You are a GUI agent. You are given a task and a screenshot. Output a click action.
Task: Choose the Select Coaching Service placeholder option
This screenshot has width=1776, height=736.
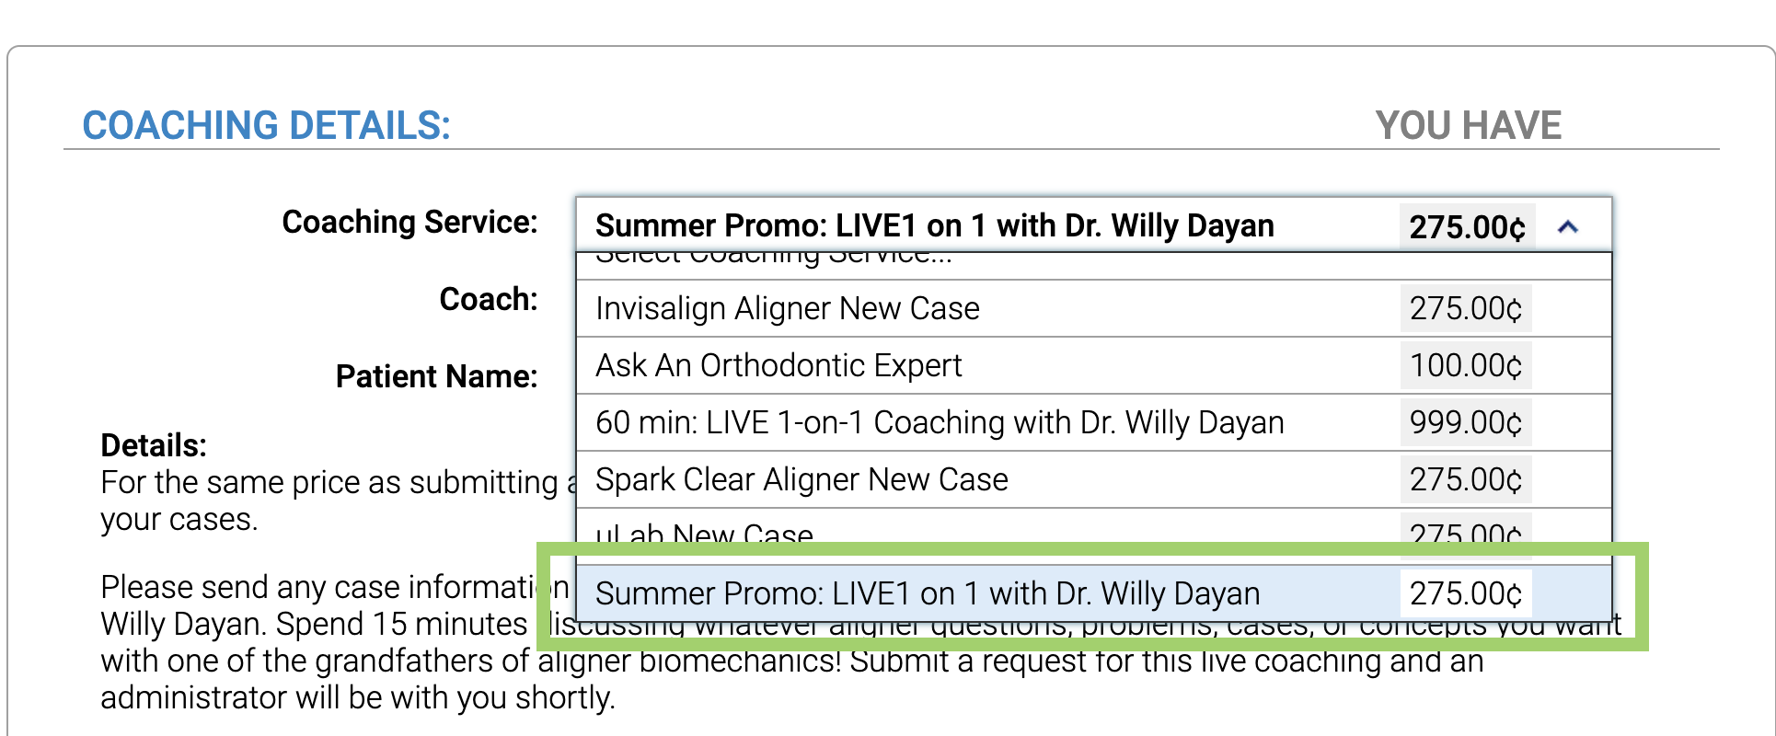[773, 259]
